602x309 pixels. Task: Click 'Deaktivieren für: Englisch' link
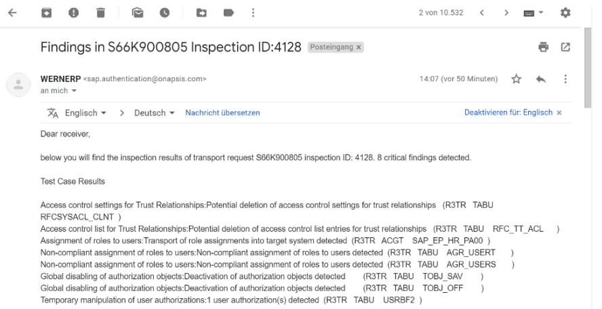tap(508, 112)
